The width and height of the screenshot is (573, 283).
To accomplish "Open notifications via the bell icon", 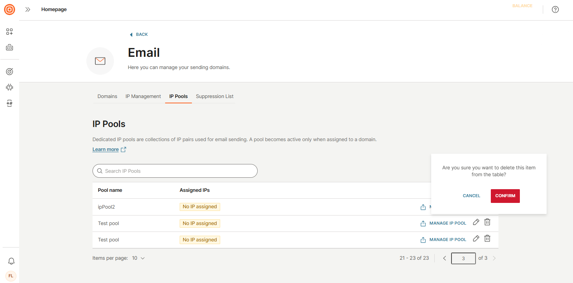I will pyautogui.click(x=11, y=261).
